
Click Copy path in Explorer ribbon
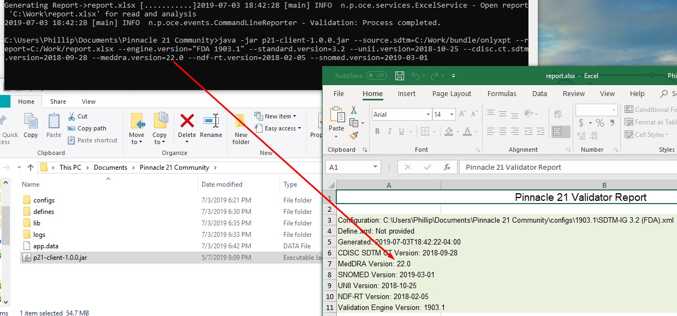pos(87,128)
